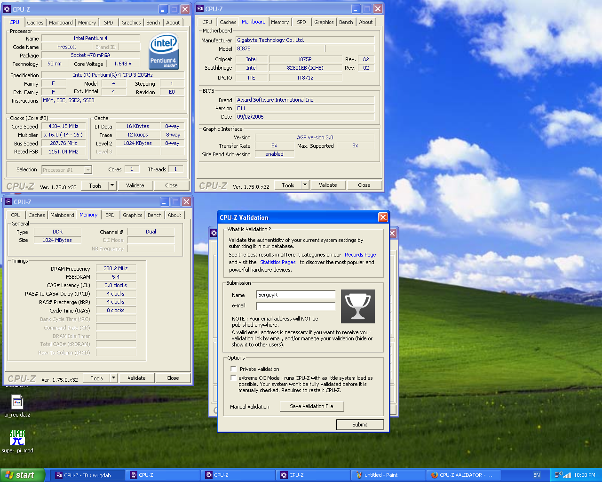Click the i875P chipset value
Image resolution: width=602 pixels, height=482 pixels.
pos(305,59)
